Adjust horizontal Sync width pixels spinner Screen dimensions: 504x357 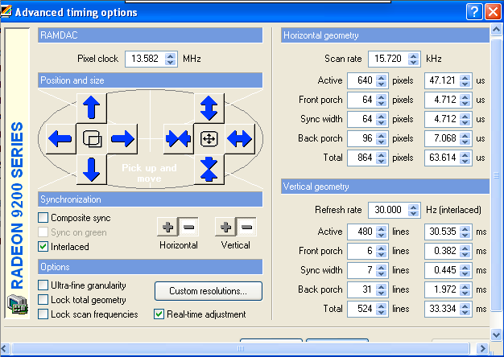(381, 119)
